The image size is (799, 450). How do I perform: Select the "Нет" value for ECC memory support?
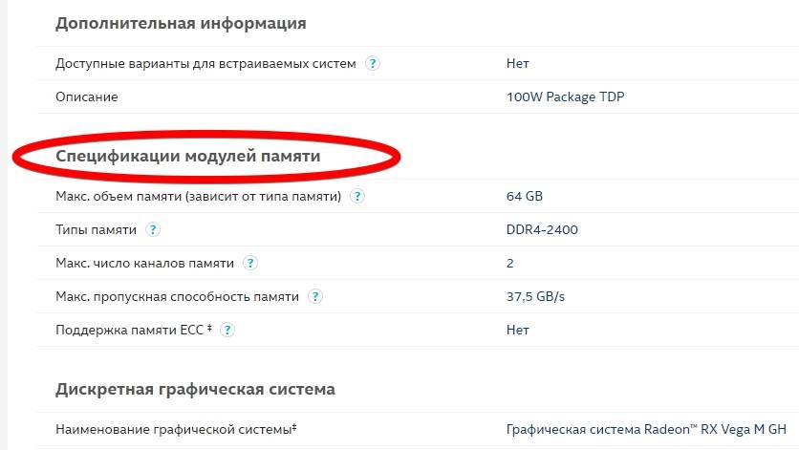click(x=517, y=331)
